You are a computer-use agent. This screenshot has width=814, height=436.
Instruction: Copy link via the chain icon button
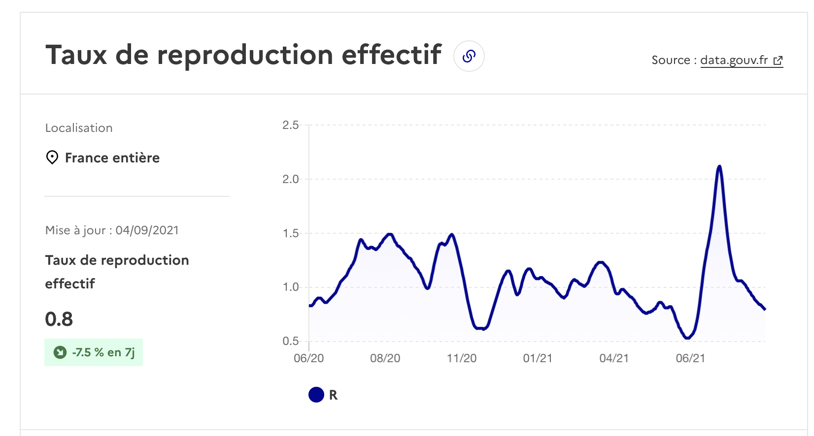(469, 56)
